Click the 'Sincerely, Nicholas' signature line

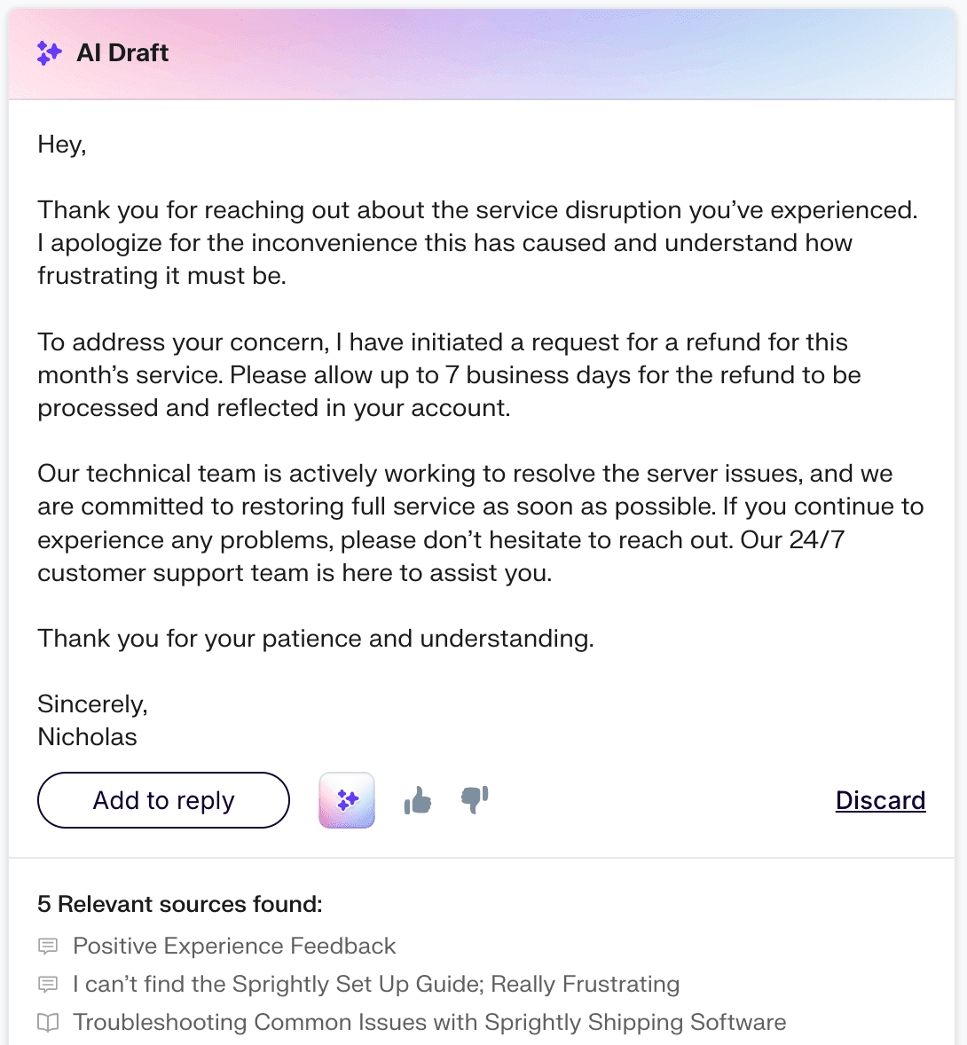(x=92, y=719)
